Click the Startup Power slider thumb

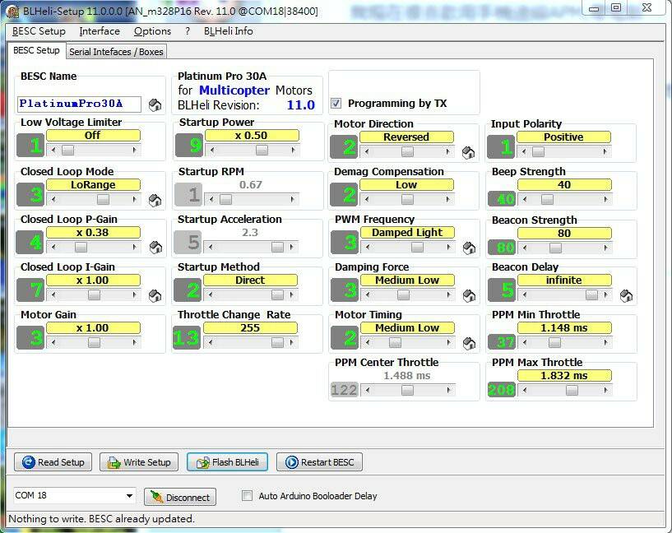262,150
